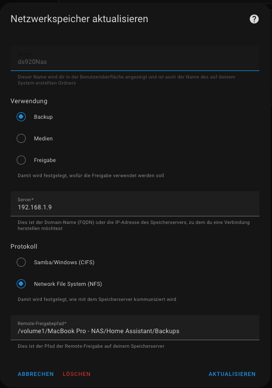Select Freigabe as the usage type

[21, 160]
